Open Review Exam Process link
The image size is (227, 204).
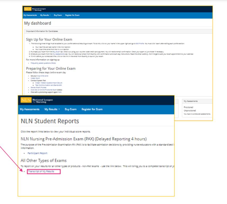(39, 87)
